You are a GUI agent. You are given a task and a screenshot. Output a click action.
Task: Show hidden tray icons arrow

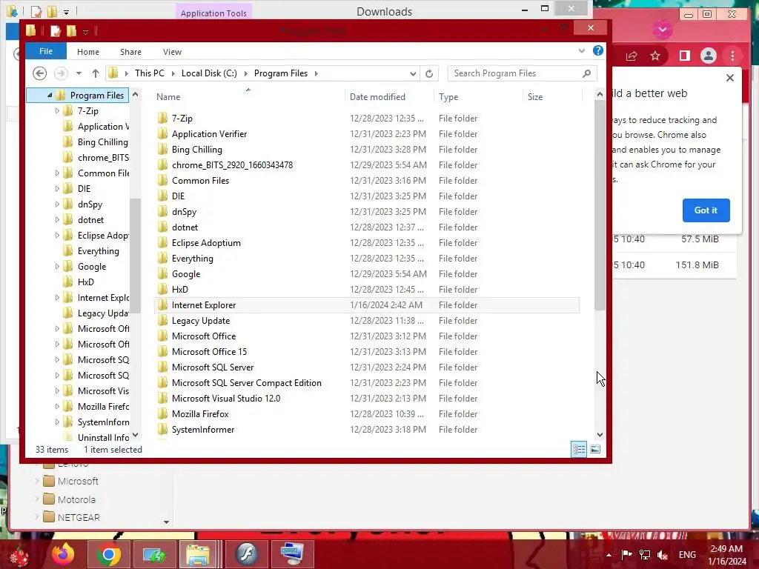point(609,555)
